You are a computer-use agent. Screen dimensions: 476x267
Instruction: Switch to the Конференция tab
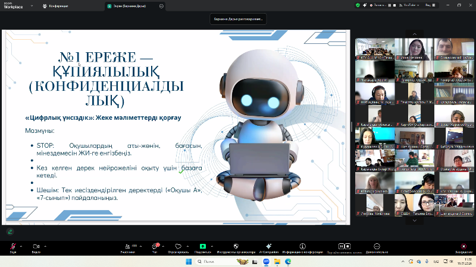click(x=56, y=5)
